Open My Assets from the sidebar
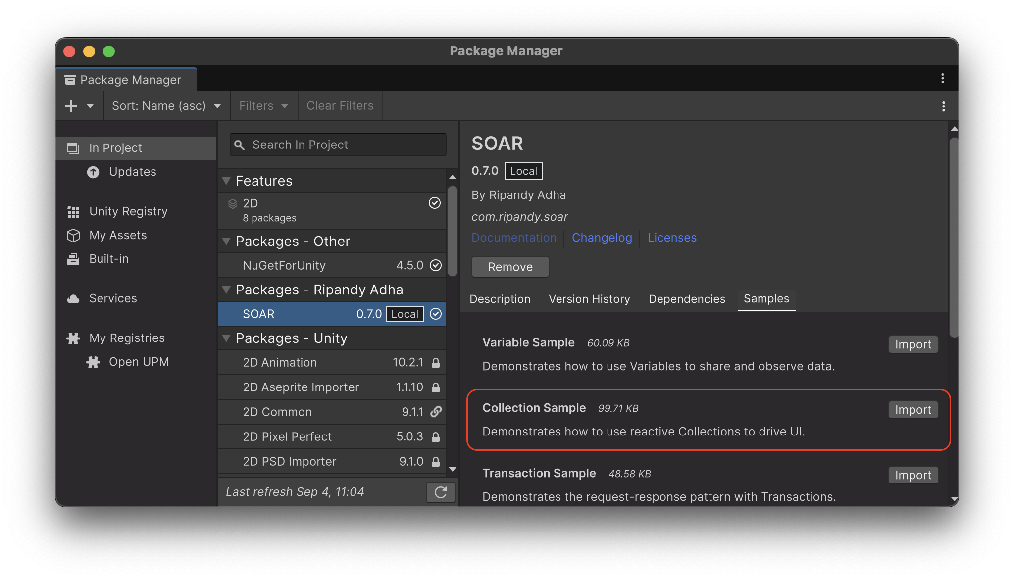The height and width of the screenshot is (580, 1014). point(73,235)
